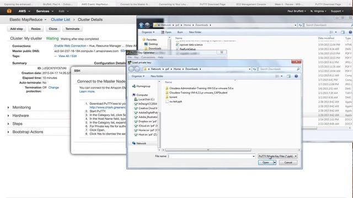Open the N. Virginia region menu

(x=318, y=11)
